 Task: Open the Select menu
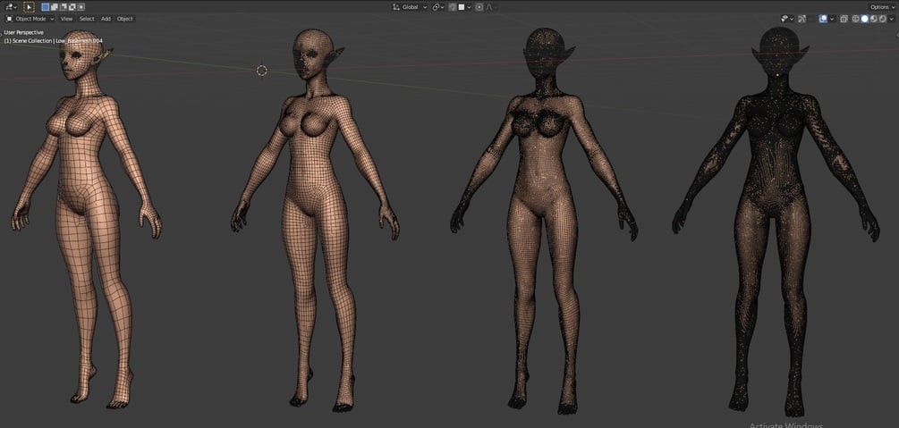point(87,19)
